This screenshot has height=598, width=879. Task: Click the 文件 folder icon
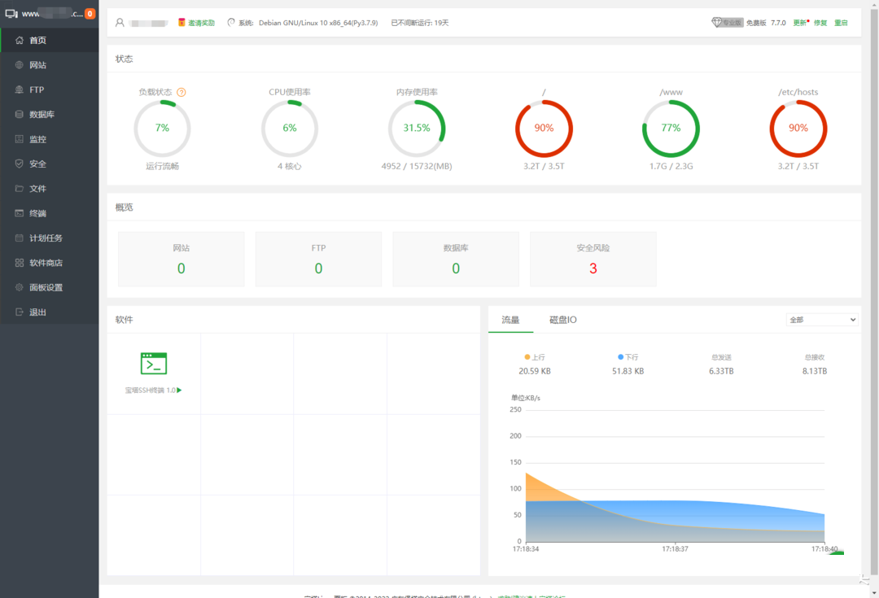pos(19,188)
